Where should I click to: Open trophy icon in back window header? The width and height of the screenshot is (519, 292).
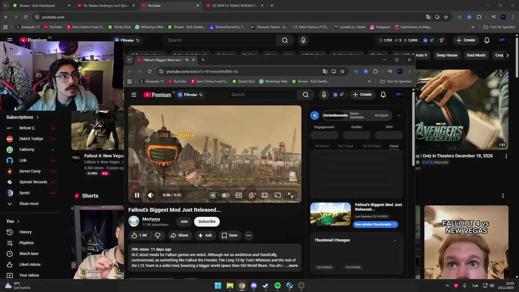point(442,40)
